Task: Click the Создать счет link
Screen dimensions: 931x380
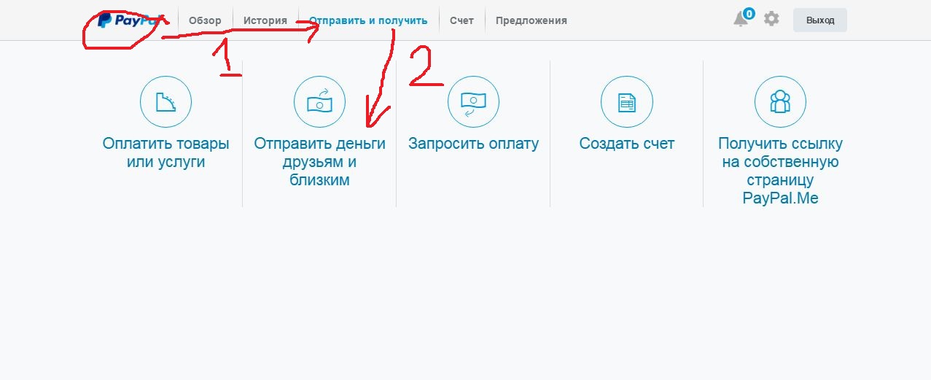Action: [x=627, y=144]
